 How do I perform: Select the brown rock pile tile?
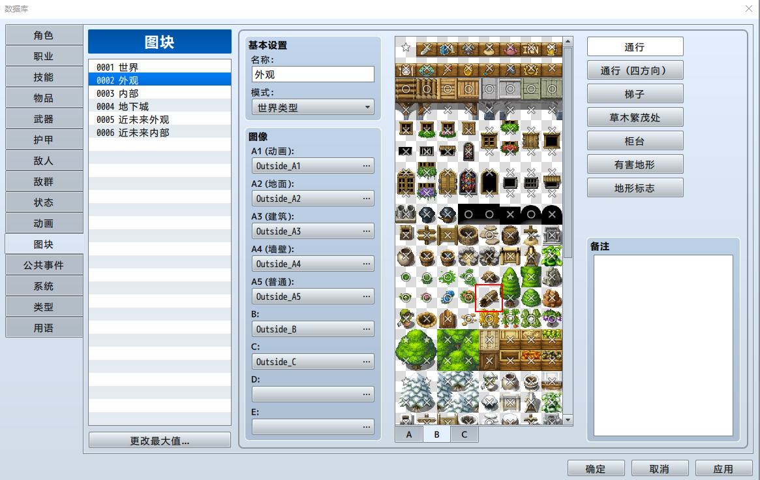[x=553, y=298]
